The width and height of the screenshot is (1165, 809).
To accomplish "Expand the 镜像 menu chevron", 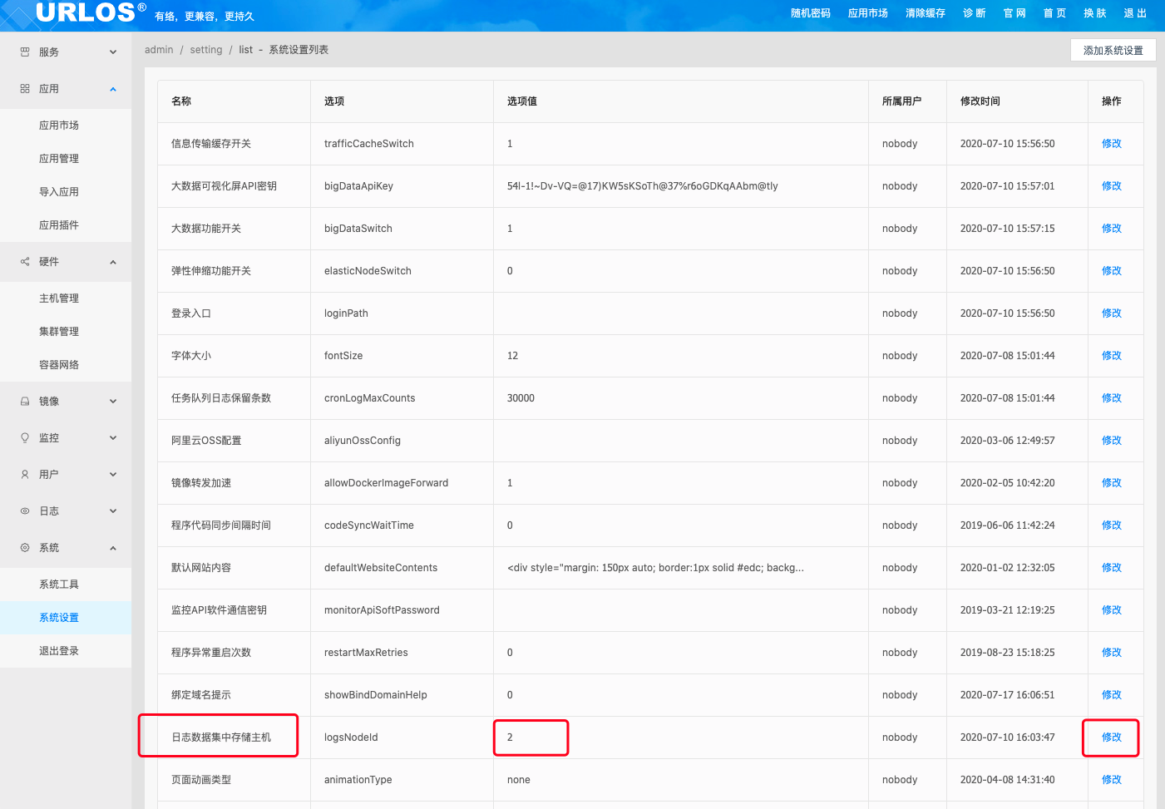I will point(113,402).
